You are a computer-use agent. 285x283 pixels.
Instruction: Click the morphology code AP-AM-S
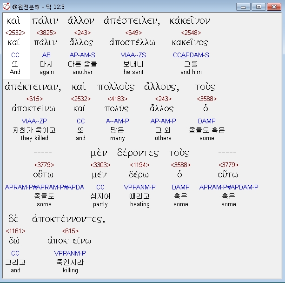(x=82, y=55)
